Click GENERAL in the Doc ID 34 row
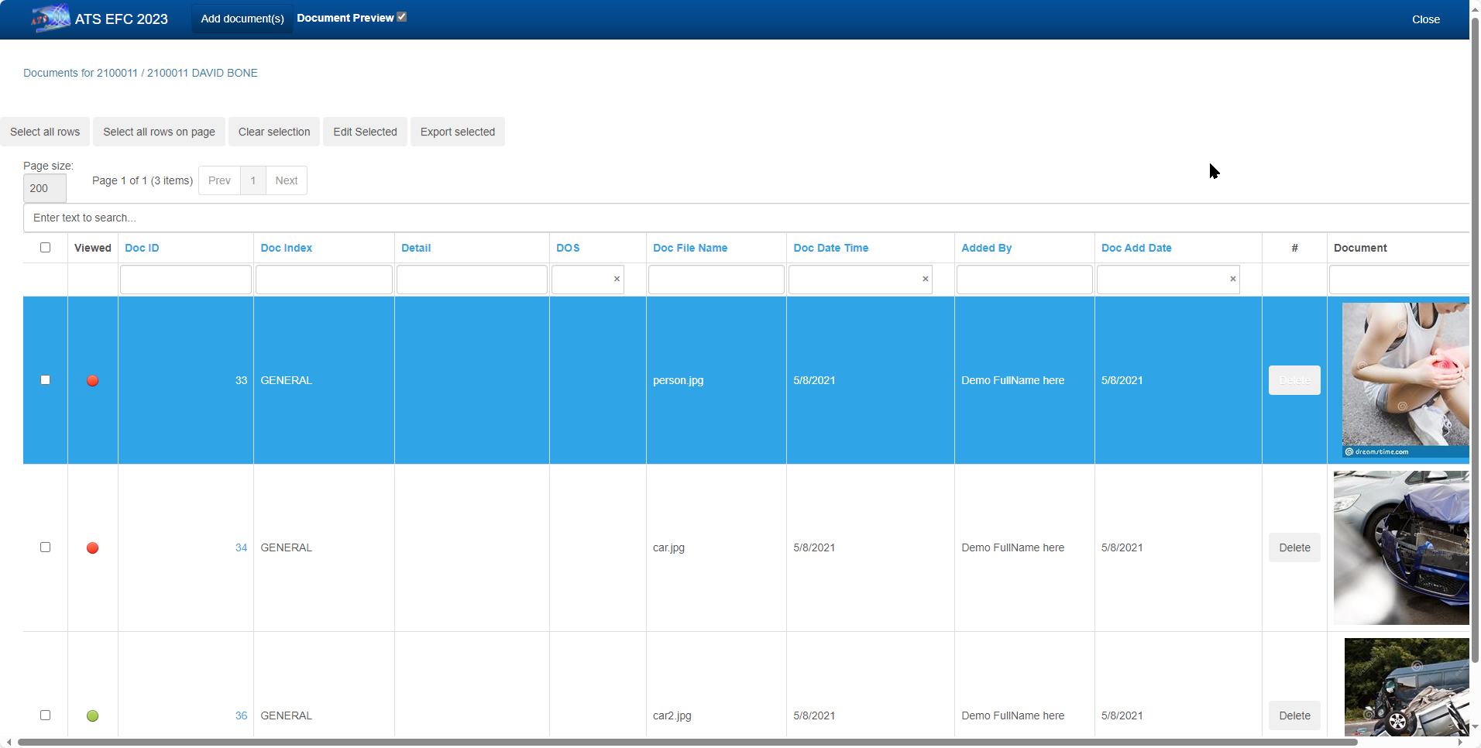The width and height of the screenshot is (1481, 748). [x=286, y=547]
